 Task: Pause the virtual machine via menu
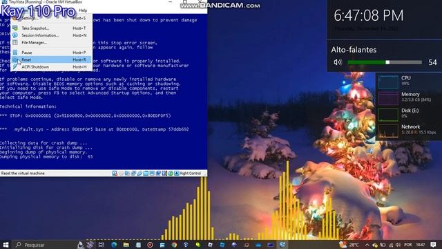[50, 53]
